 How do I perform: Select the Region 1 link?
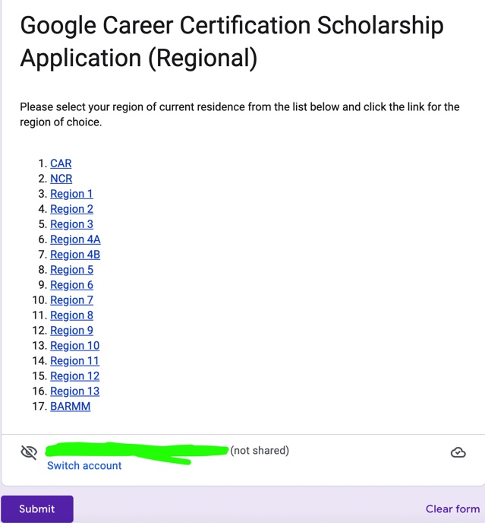(x=71, y=194)
